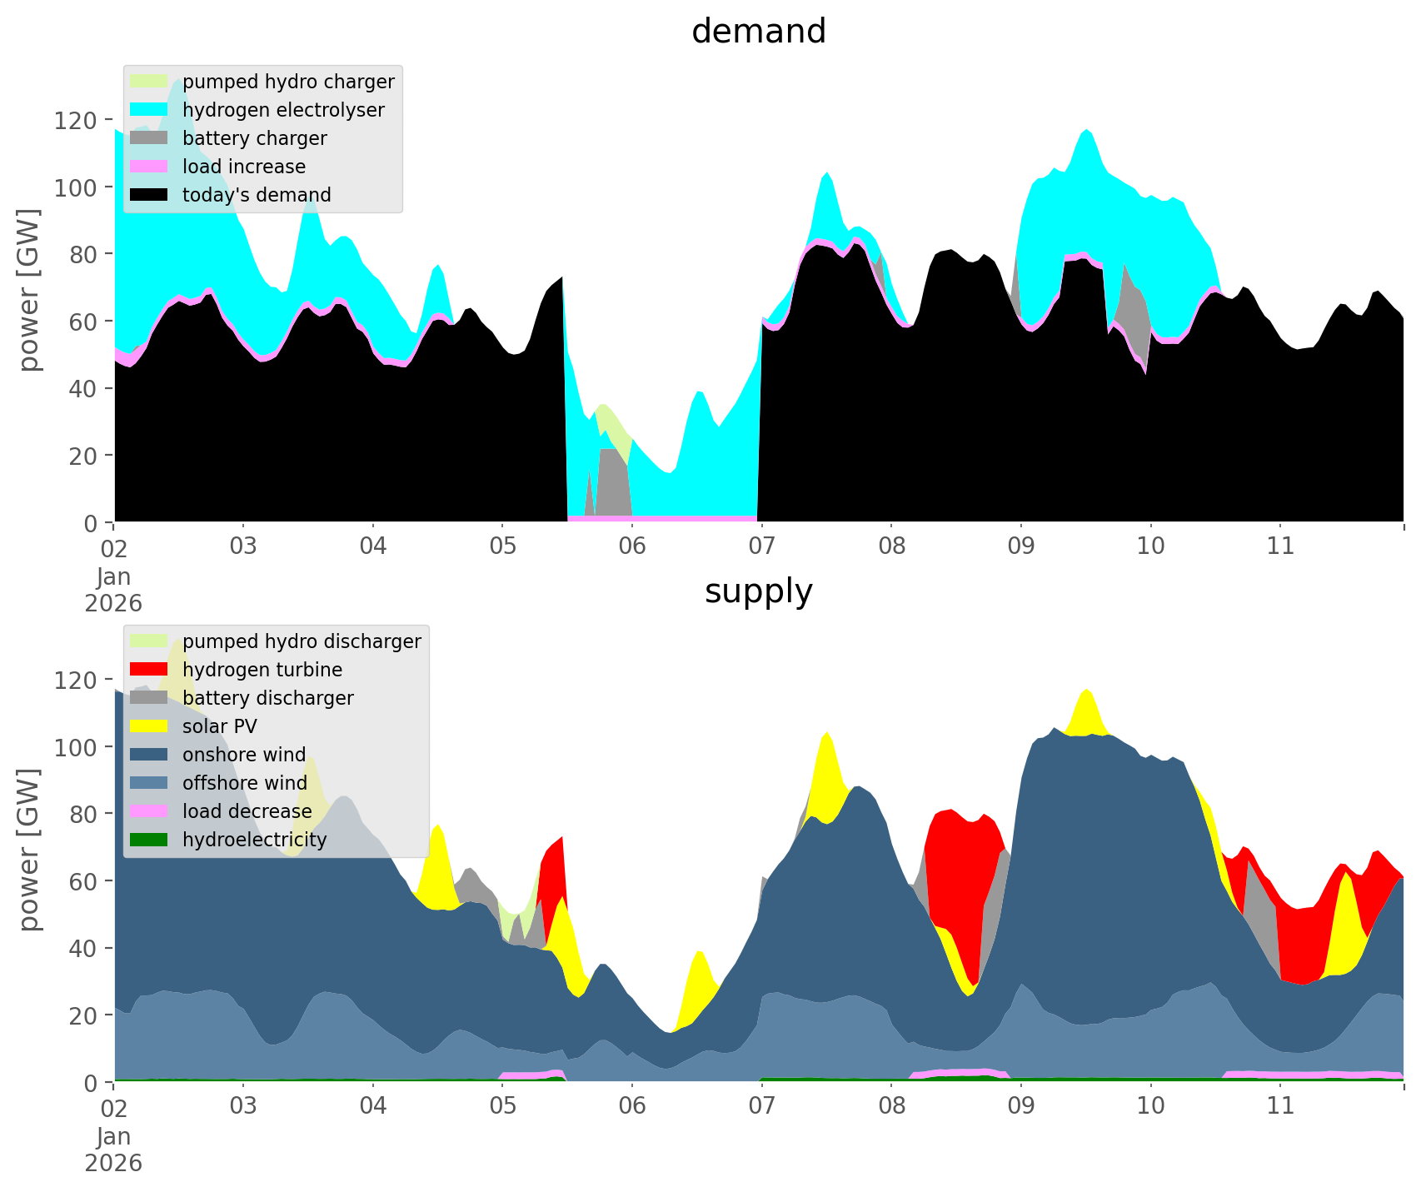The image size is (1421, 1192).
Task: Click the power [GW] label on supply chart
Action: tap(30, 849)
